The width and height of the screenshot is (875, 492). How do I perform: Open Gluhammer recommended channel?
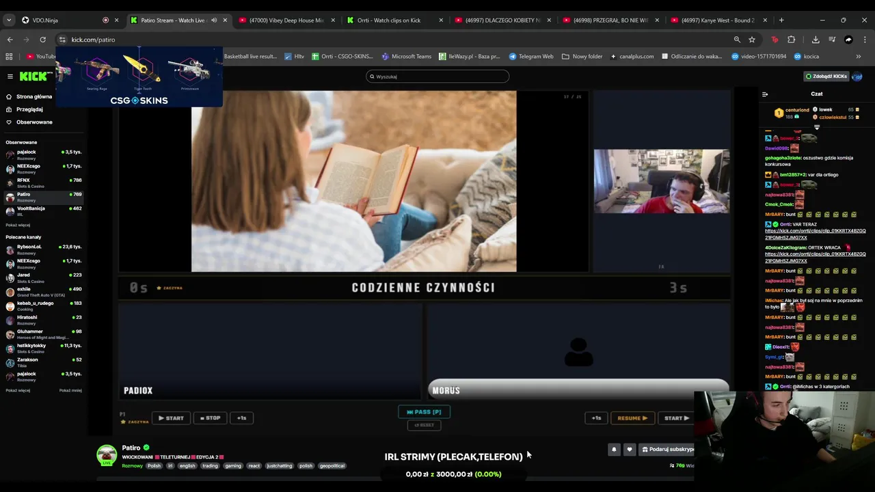point(43,334)
